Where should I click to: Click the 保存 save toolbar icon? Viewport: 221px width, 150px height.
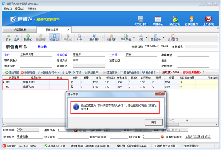tap(55, 36)
